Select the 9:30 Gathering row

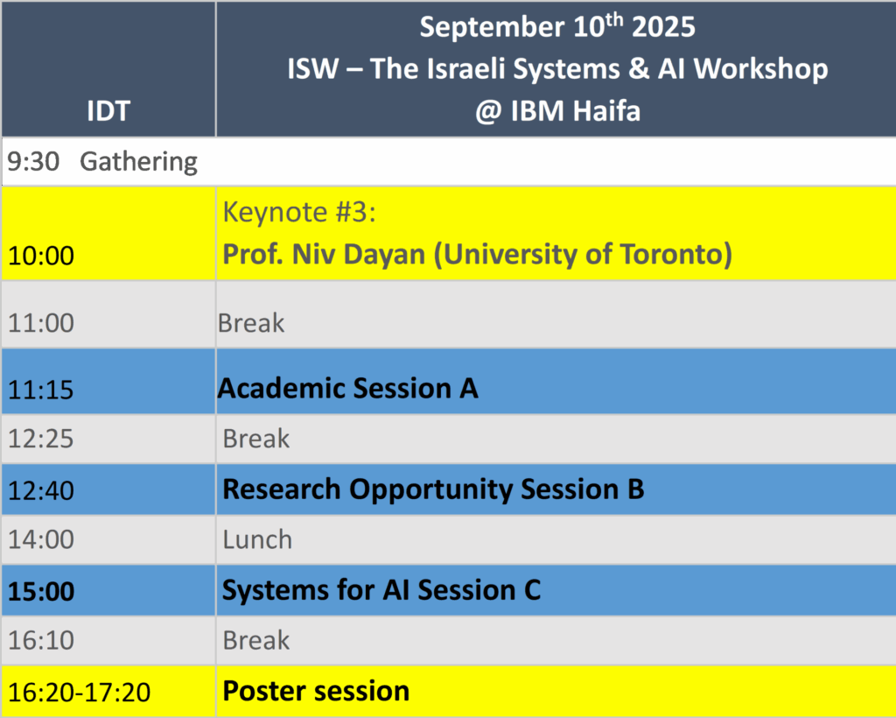pos(449,161)
